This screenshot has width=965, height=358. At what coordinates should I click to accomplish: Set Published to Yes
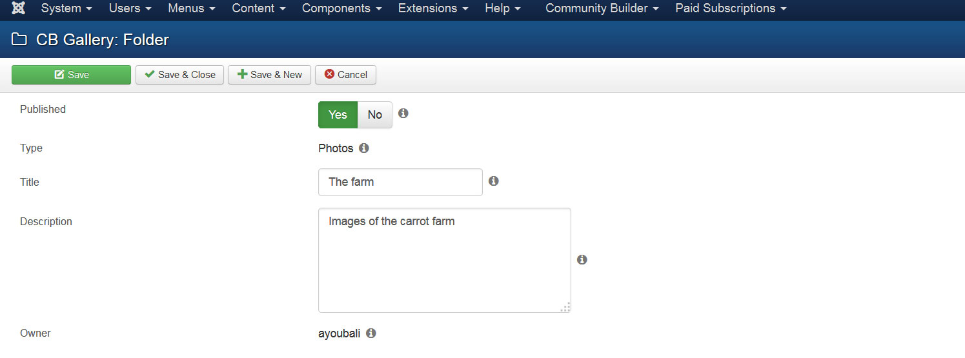point(338,115)
